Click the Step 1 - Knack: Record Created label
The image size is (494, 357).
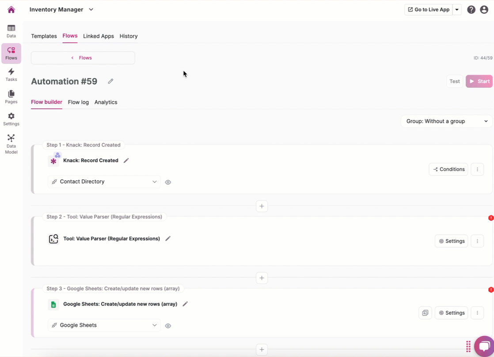click(x=84, y=145)
